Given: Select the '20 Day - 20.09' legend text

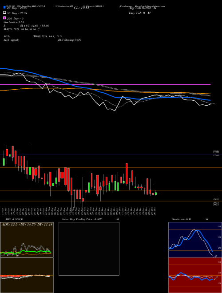Looking at the screenshot, I should [x=16, y=8].
